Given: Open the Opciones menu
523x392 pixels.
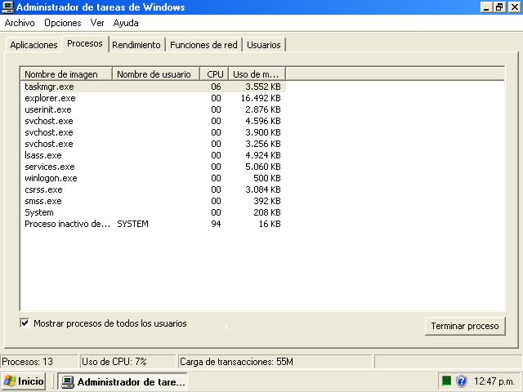Looking at the screenshot, I should point(63,23).
